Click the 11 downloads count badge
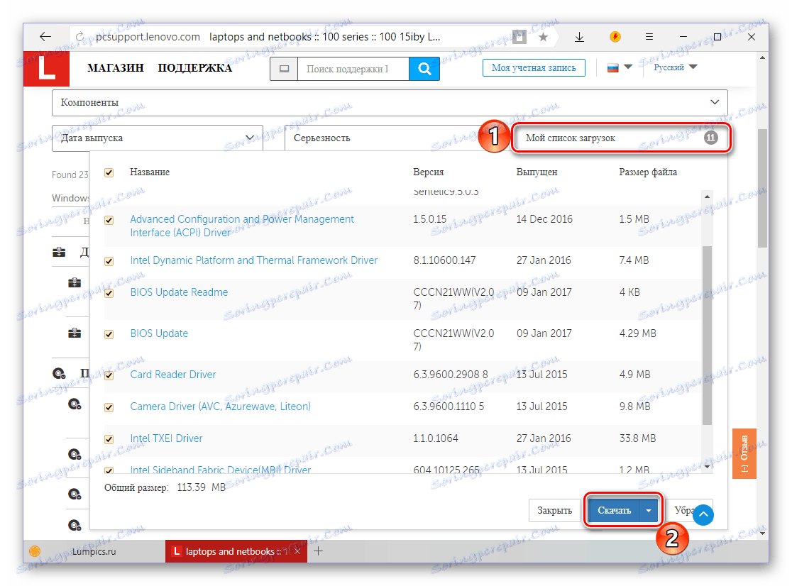 [x=710, y=138]
